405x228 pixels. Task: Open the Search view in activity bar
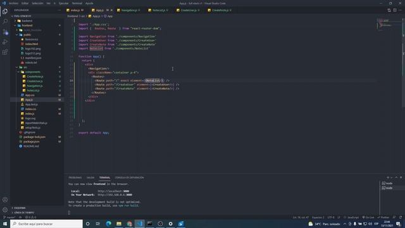click(5, 22)
